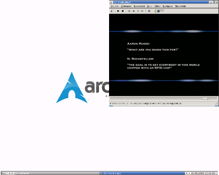Jump to next item in playlist
This screenshot has height=175, width=219.
click(142, 11)
